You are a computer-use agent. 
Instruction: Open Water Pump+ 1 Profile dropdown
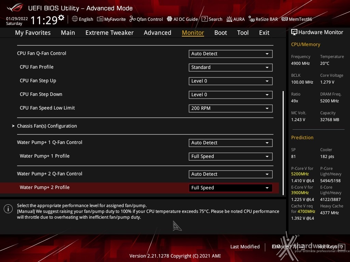(231, 156)
